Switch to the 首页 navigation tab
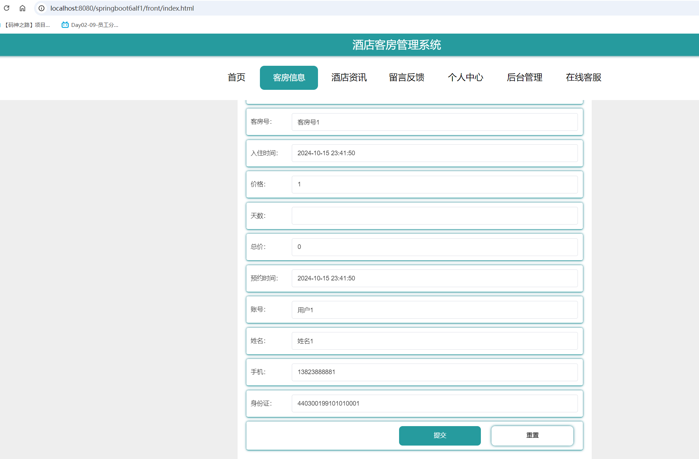This screenshot has width=699, height=459. pos(236,77)
